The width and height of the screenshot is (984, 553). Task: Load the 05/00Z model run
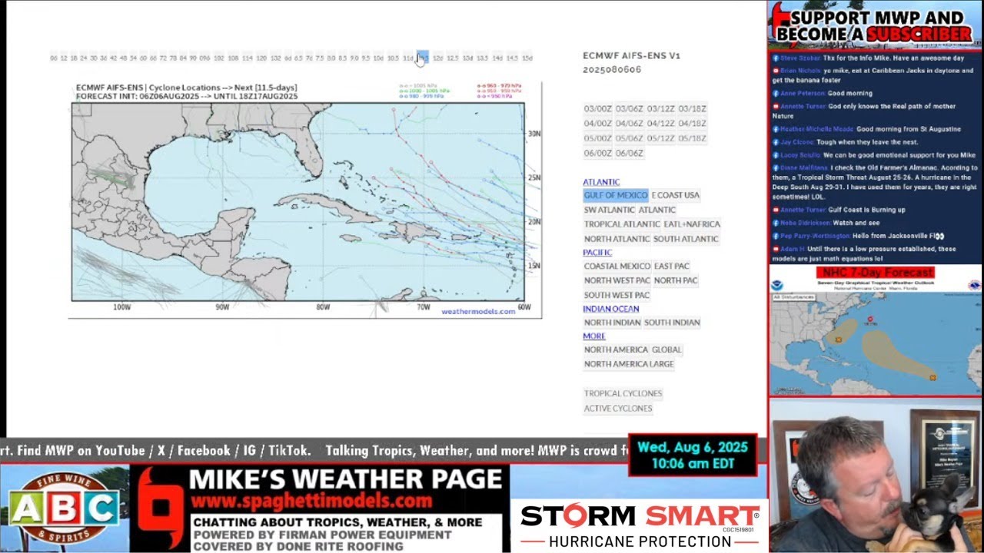click(598, 139)
